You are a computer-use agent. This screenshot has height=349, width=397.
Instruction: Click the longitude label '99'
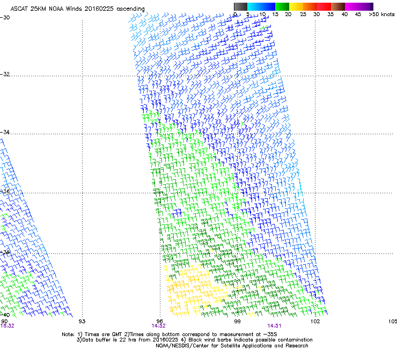coord(237,322)
